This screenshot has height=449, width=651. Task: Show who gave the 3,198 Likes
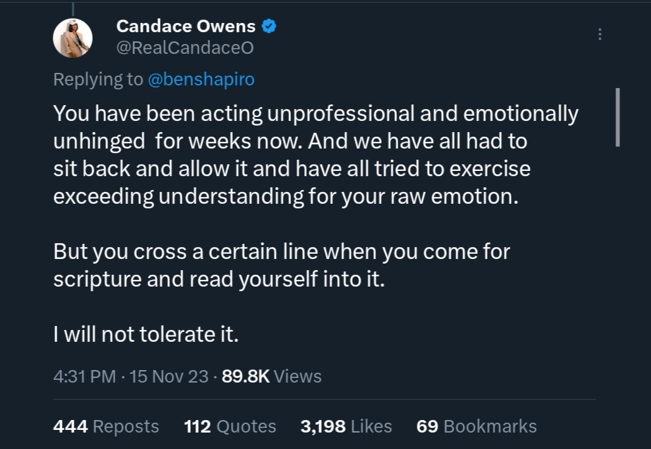346,426
